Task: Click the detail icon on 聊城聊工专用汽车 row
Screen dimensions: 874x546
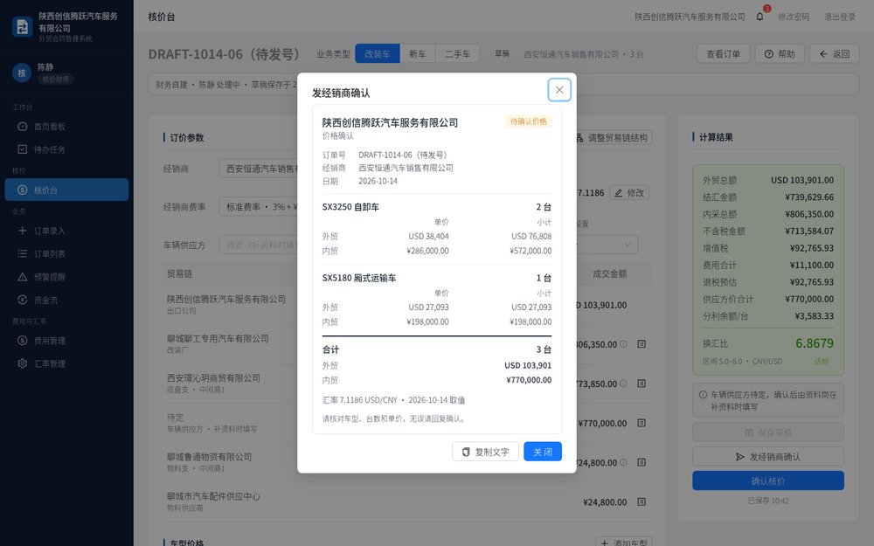Action: point(642,344)
